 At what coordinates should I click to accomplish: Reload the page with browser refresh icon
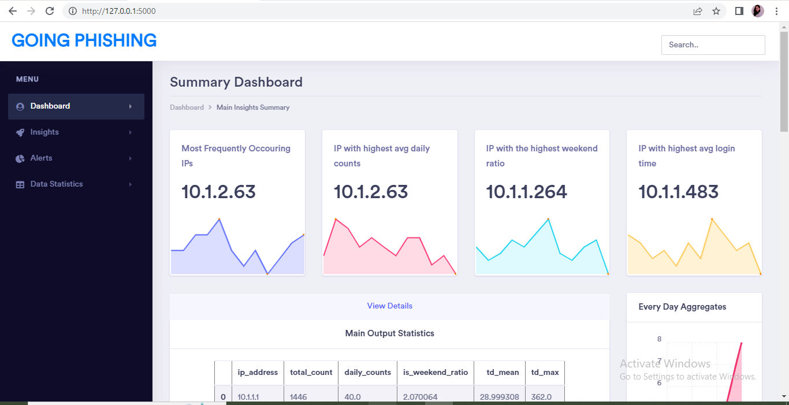click(50, 11)
